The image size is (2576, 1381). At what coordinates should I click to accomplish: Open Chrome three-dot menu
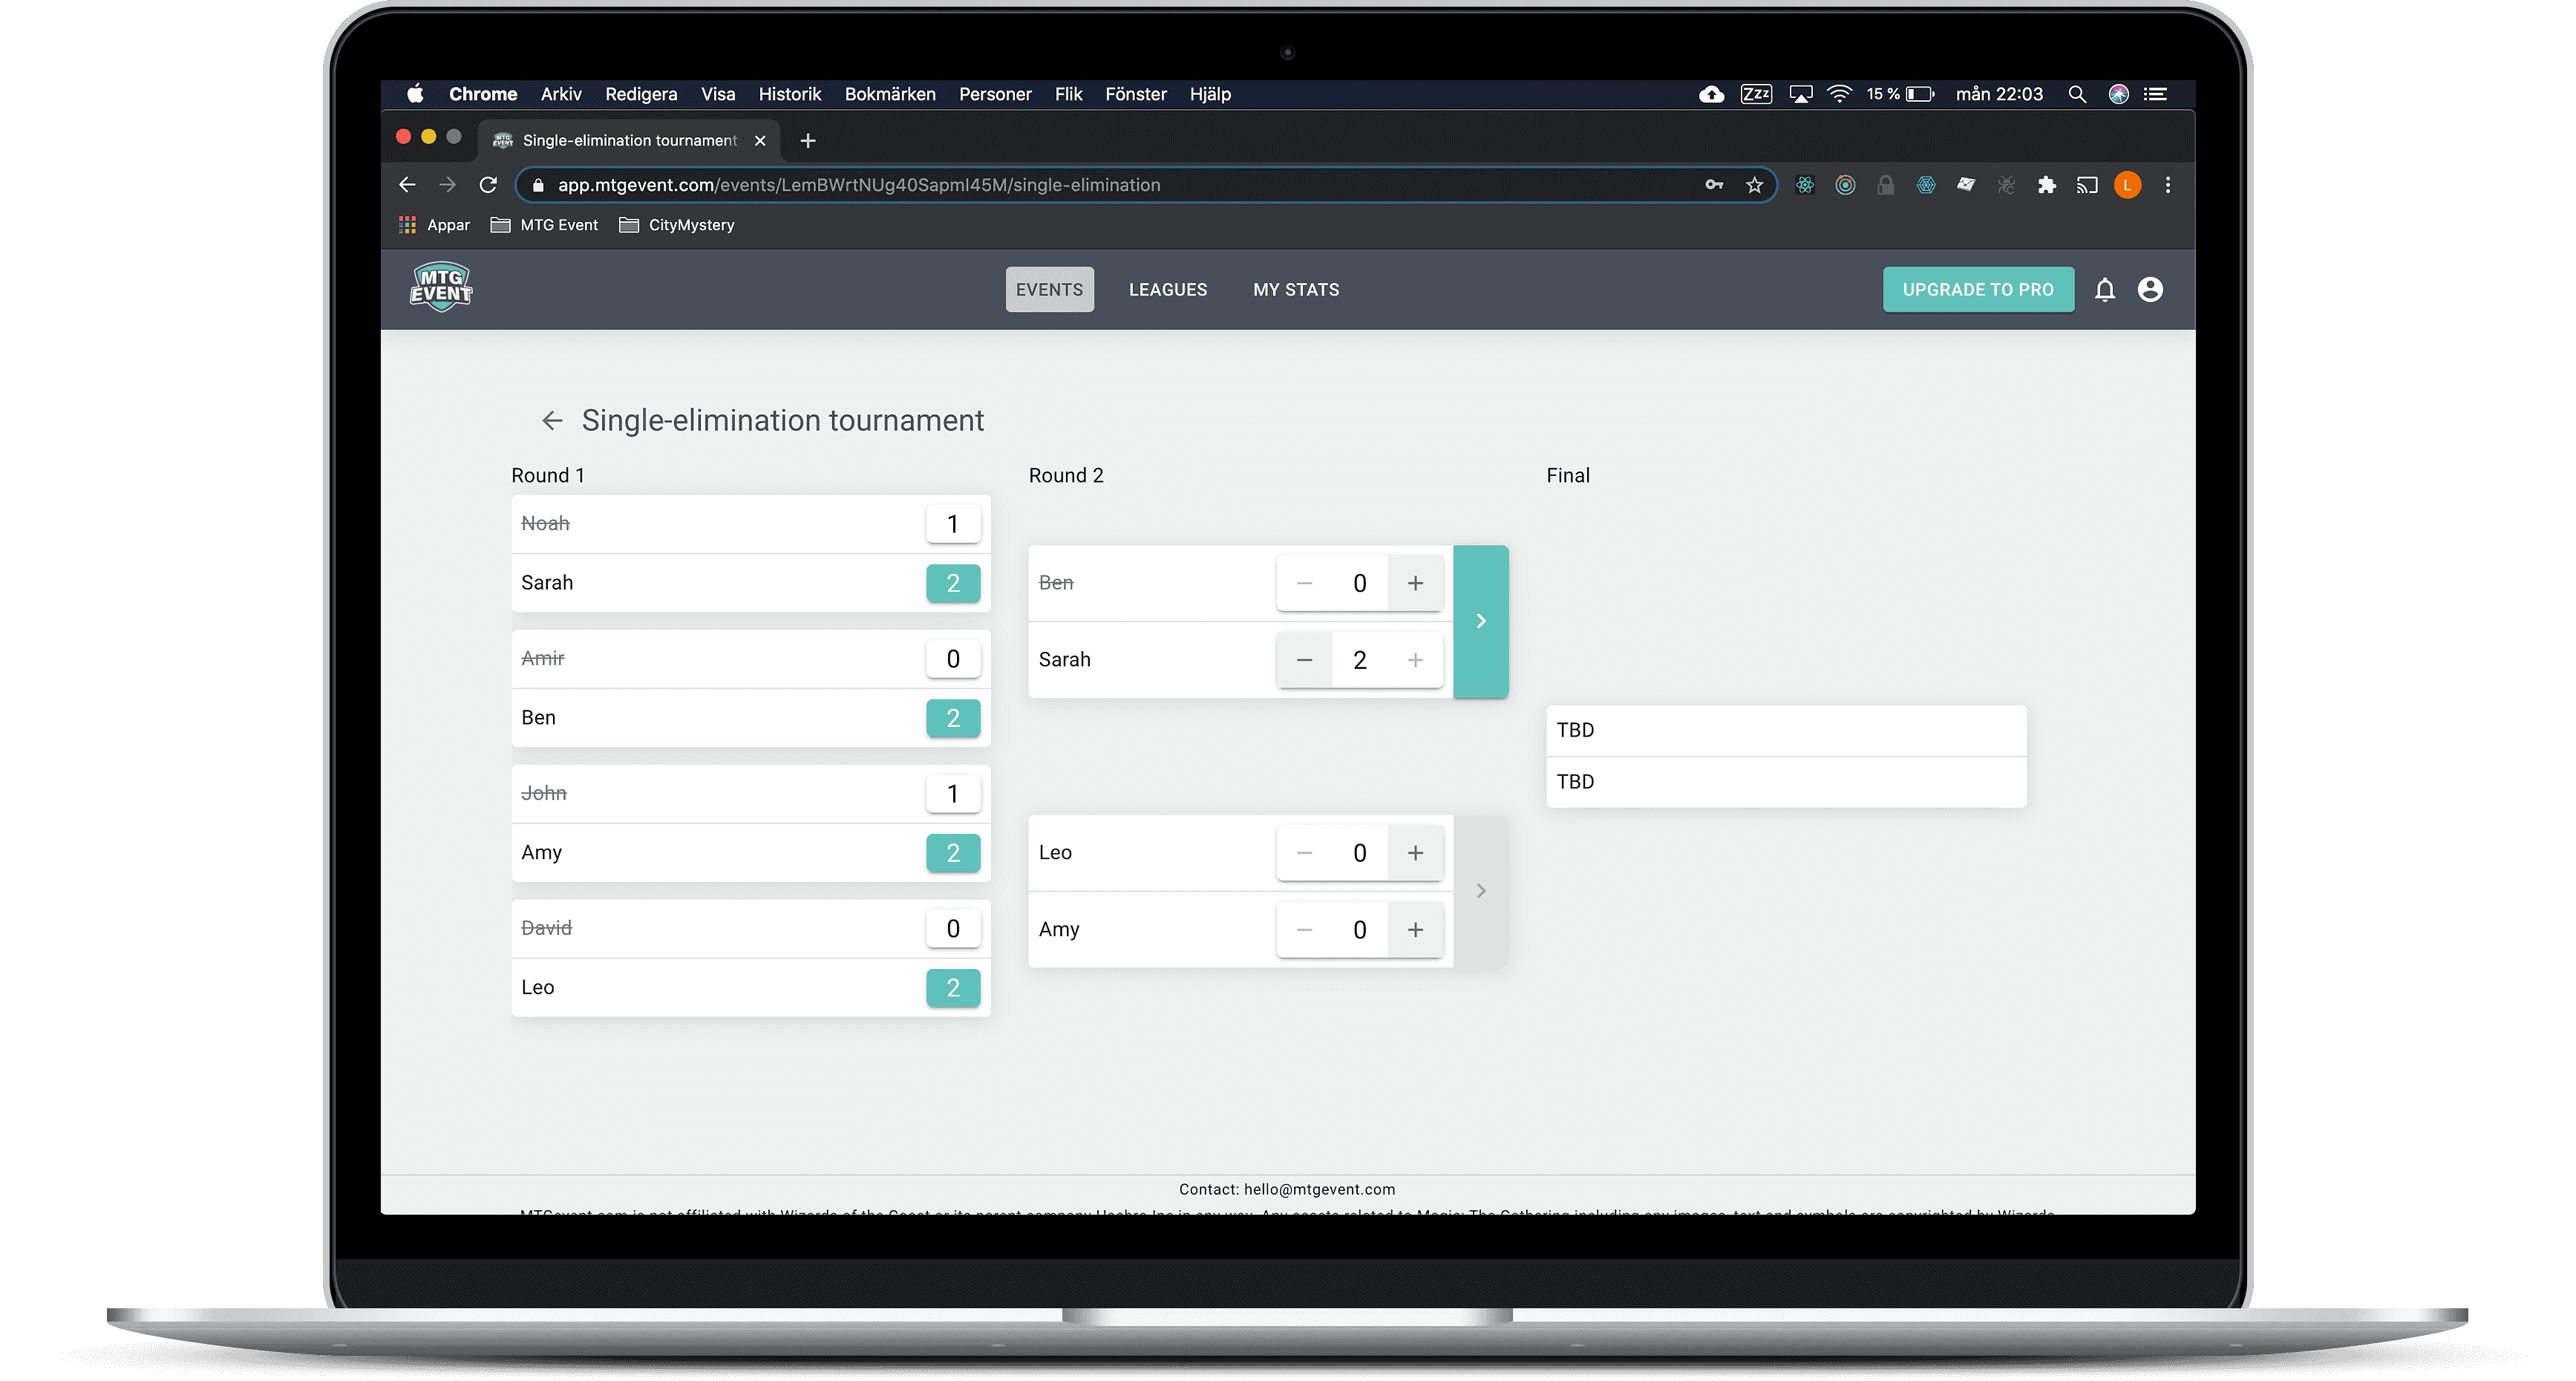pyautogui.click(x=2168, y=185)
